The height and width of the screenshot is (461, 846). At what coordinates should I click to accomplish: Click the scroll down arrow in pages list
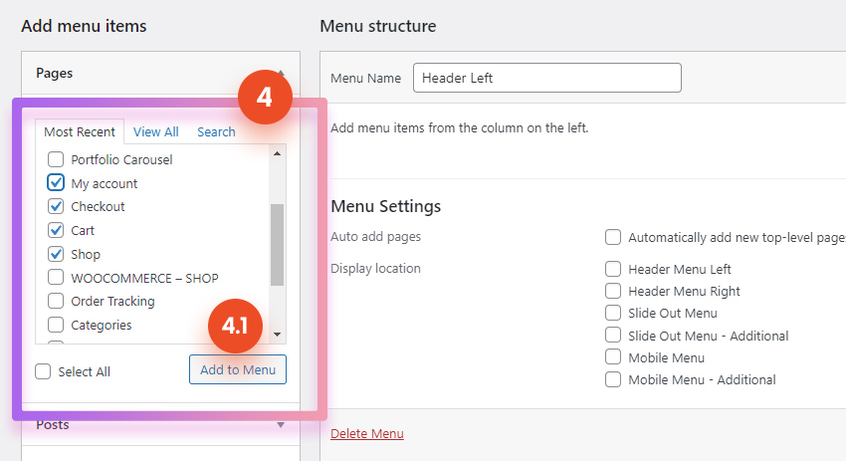point(277,335)
